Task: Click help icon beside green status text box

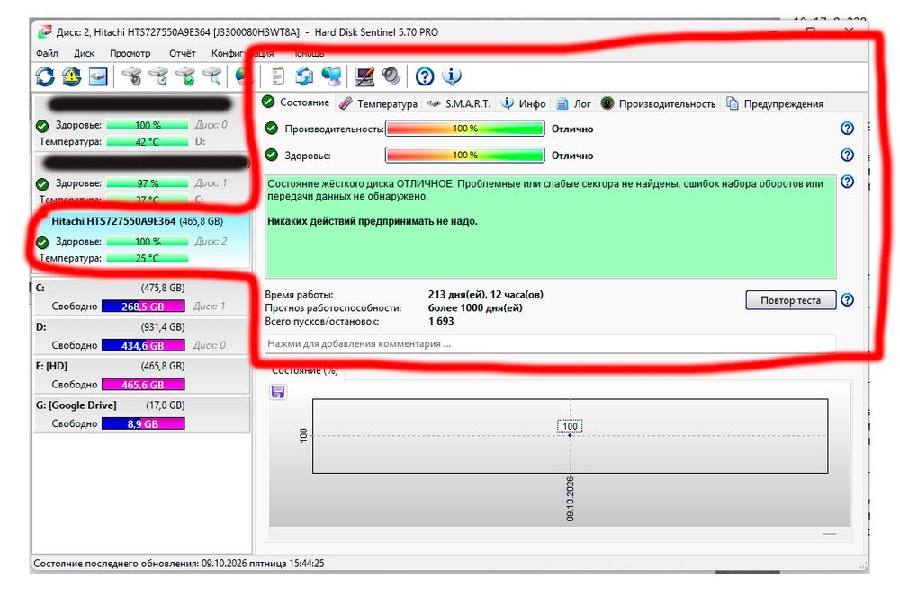Action: pyautogui.click(x=847, y=182)
